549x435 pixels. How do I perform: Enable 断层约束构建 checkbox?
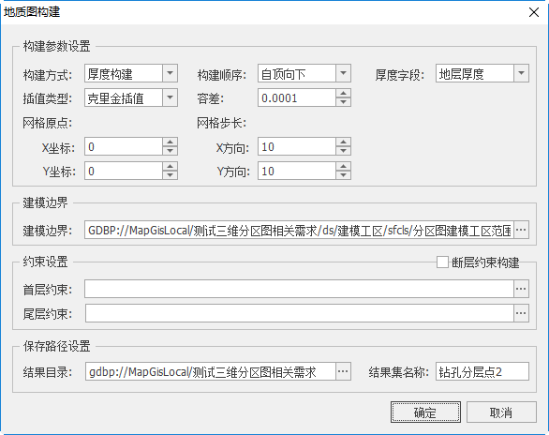(x=442, y=262)
